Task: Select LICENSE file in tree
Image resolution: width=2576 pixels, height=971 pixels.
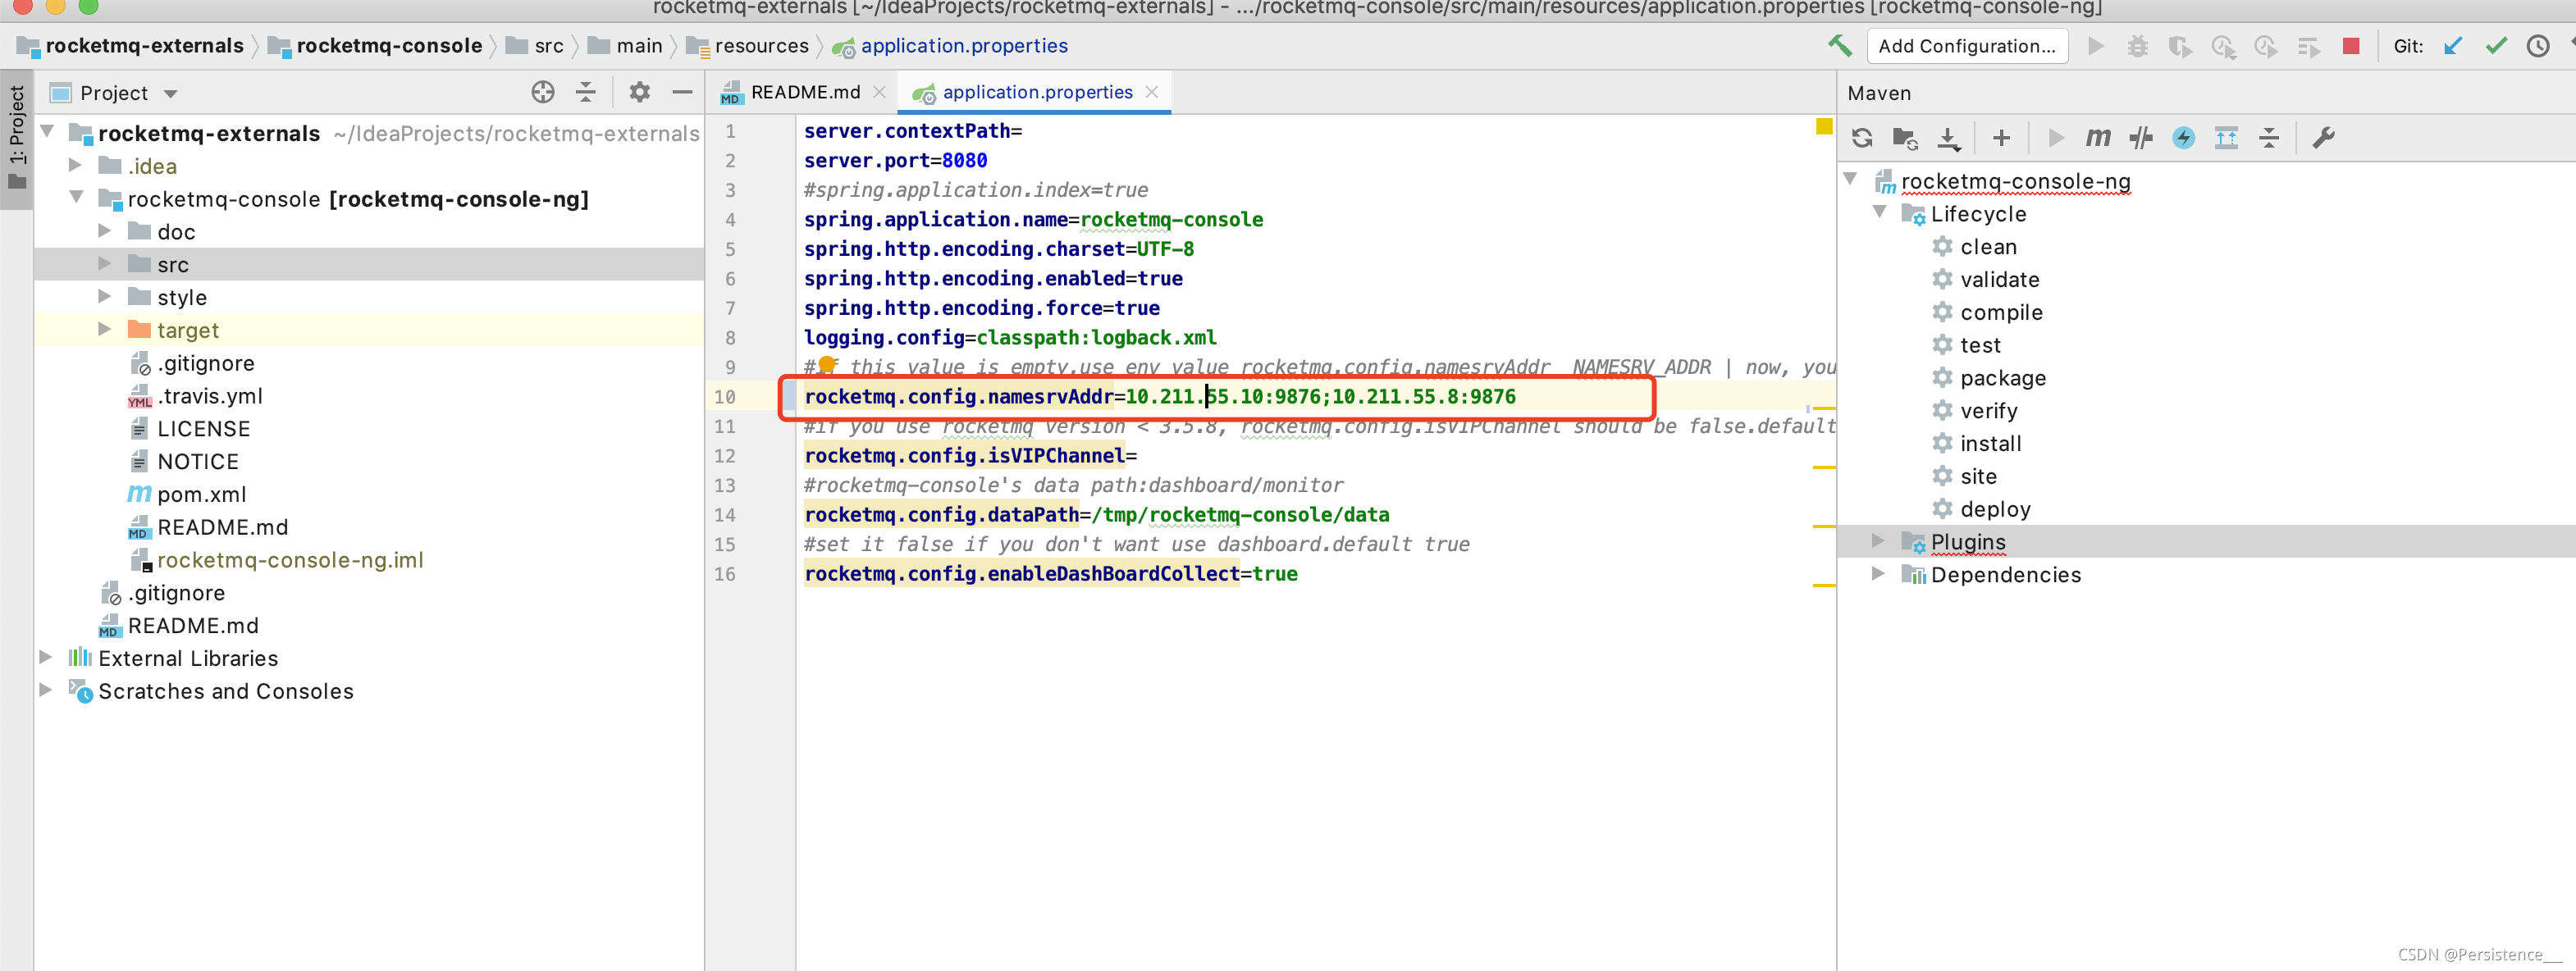Action: pos(204,429)
